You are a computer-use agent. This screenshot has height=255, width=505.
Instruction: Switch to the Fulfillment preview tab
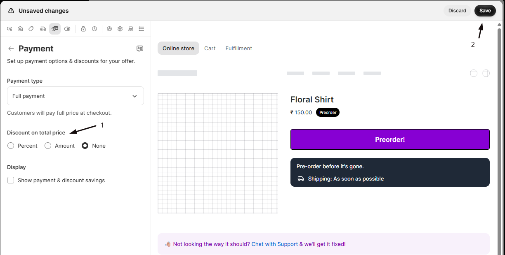tap(238, 48)
